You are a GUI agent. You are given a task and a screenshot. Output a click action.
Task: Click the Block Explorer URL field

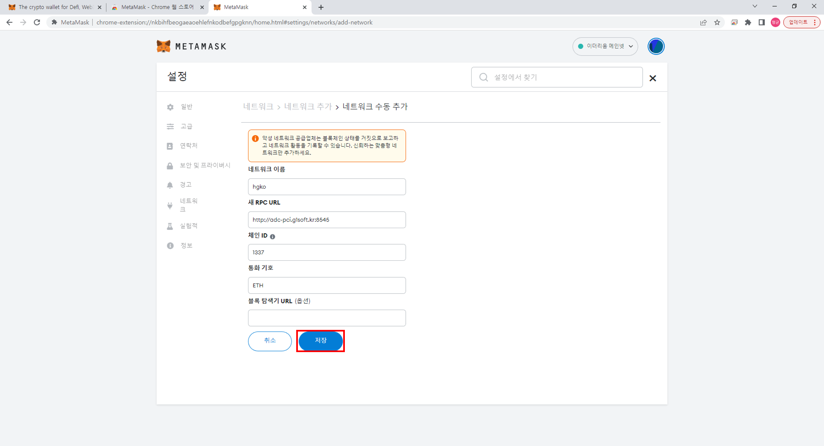(327, 318)
